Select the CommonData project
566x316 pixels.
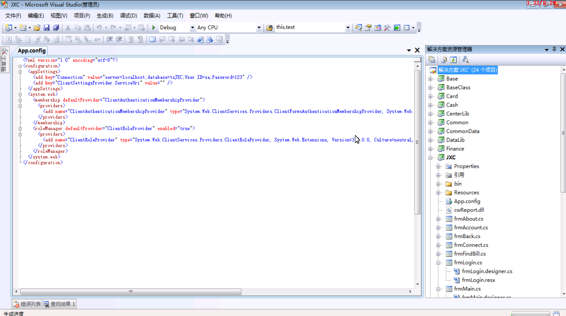coord(463,131)
